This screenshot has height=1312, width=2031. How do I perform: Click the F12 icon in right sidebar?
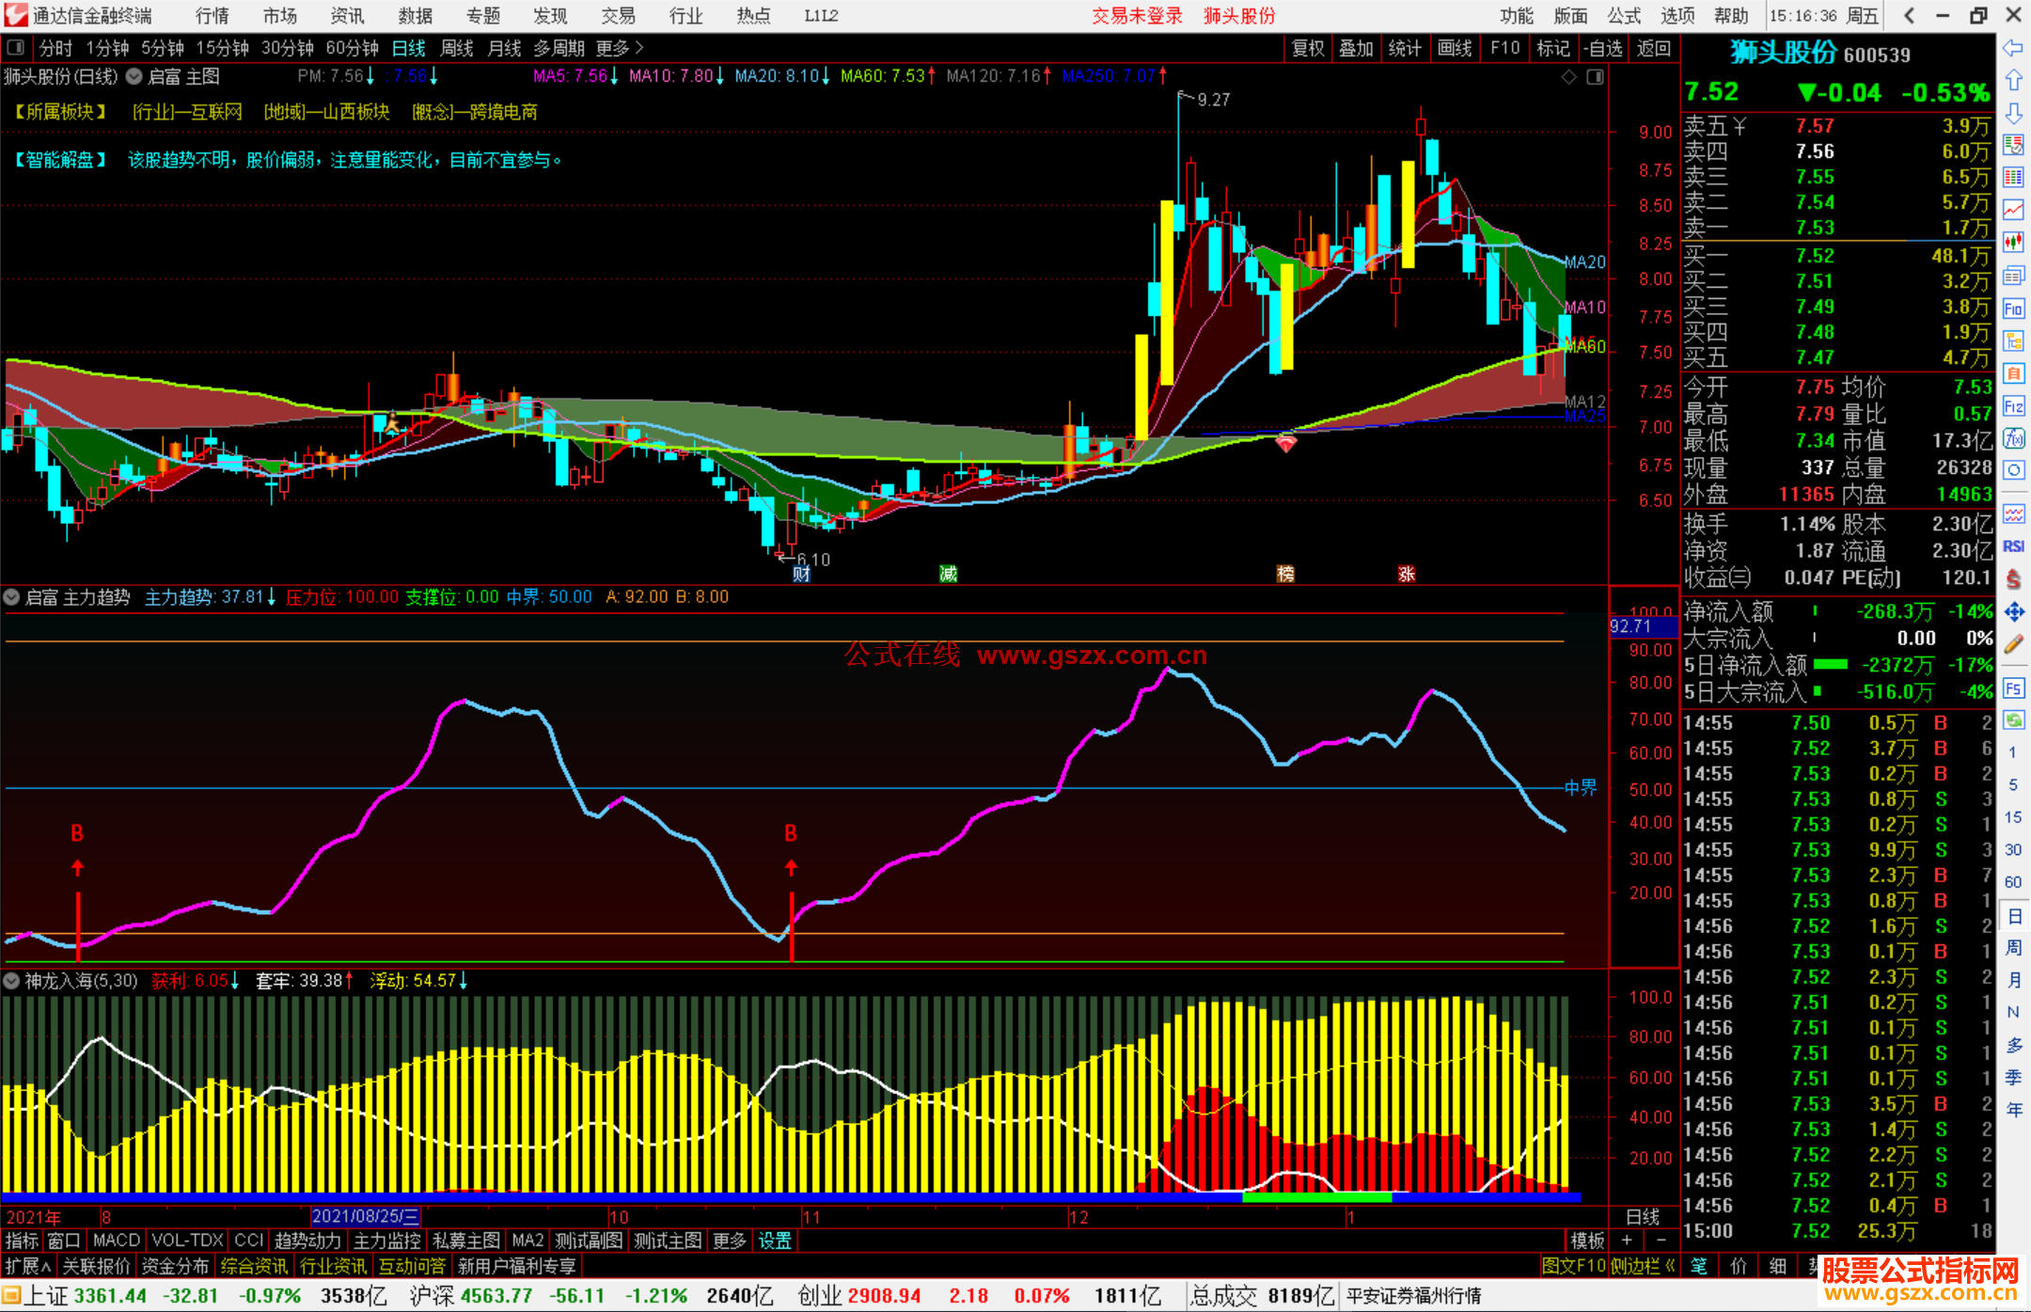(x=2013, y=406)
